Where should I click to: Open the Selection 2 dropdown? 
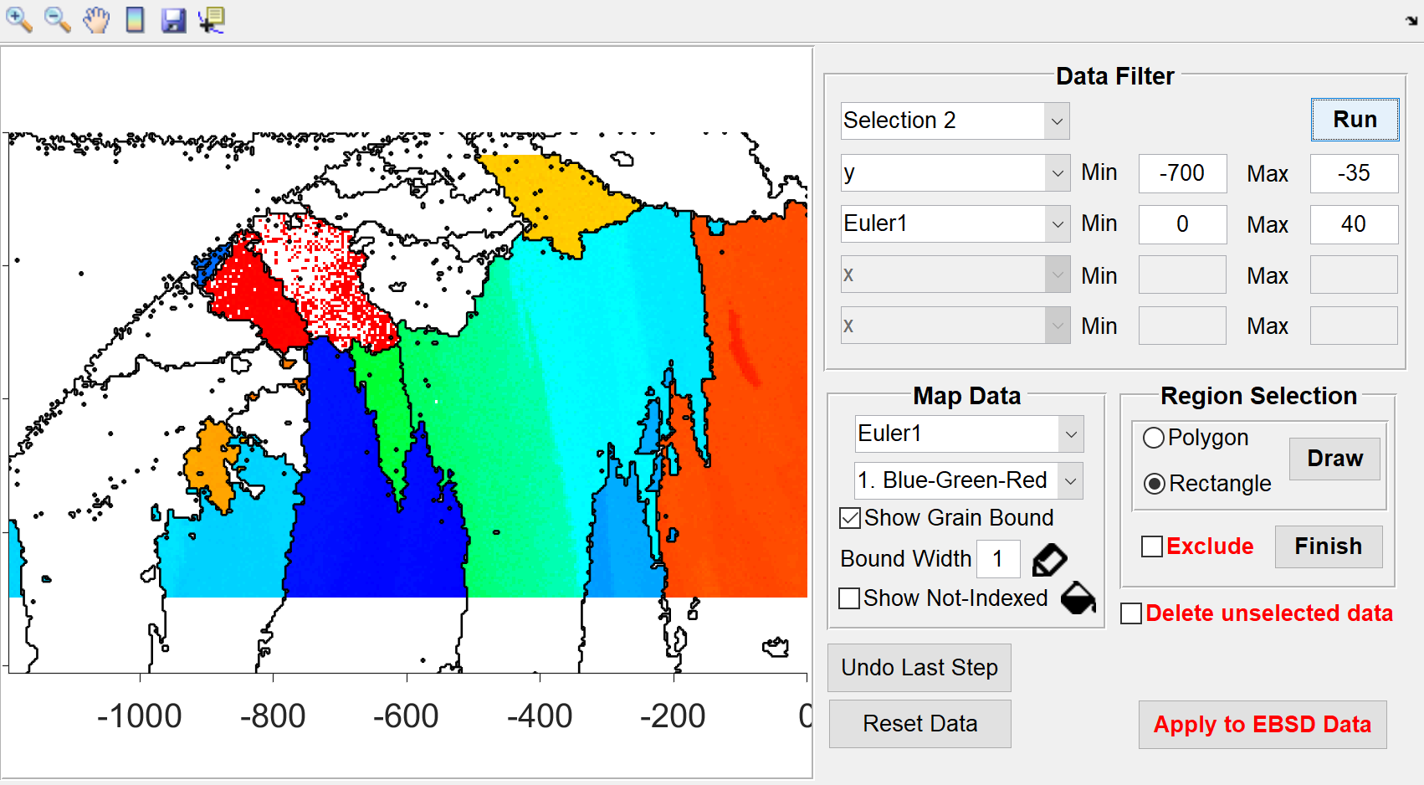pyautogui.click(x=955, y=121)
